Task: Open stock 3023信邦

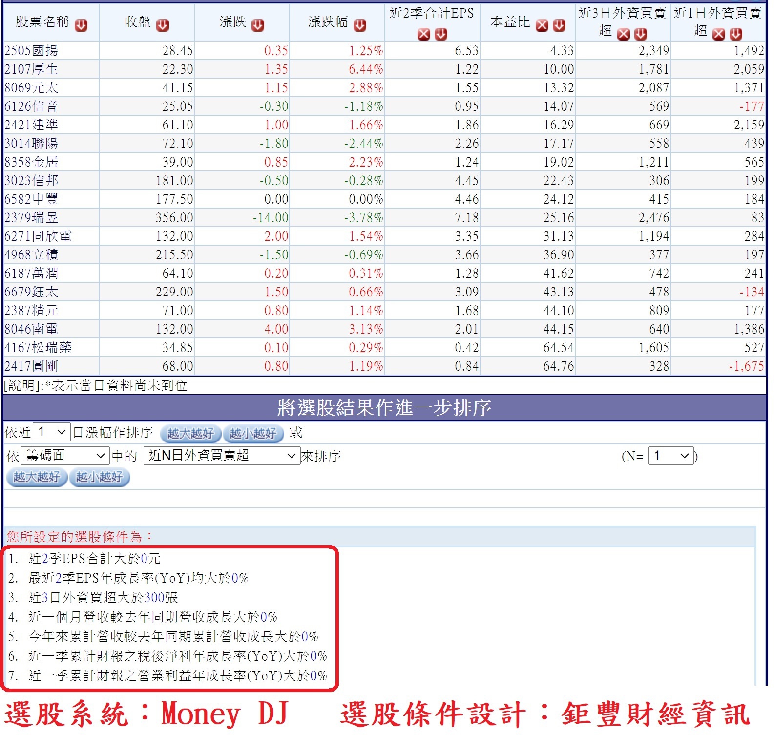Action: 31,181
